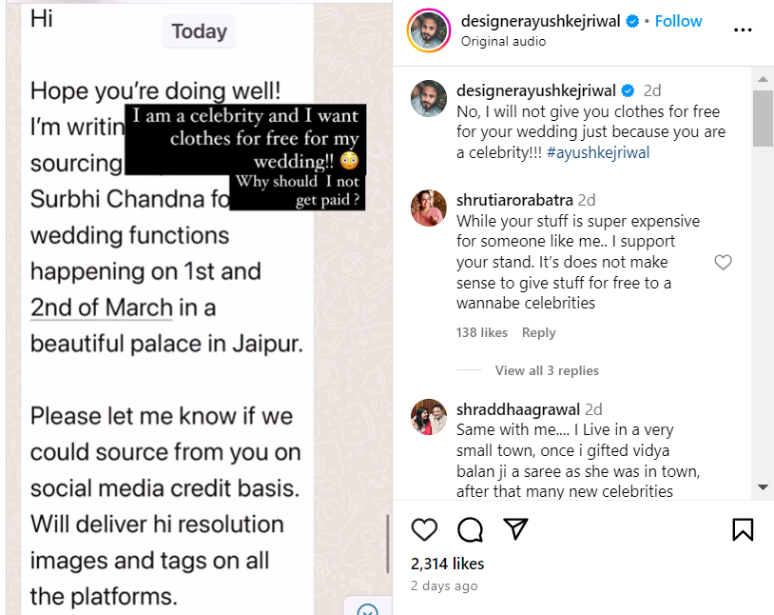Image resolution: width=774 pixels, height=615 pixels.
Task: Click the header profile avatar
Action: (x=429, y=30)
